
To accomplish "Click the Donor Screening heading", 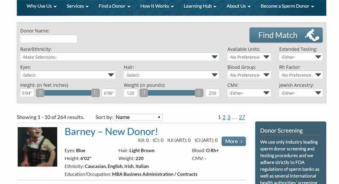I will pos(281,131).
